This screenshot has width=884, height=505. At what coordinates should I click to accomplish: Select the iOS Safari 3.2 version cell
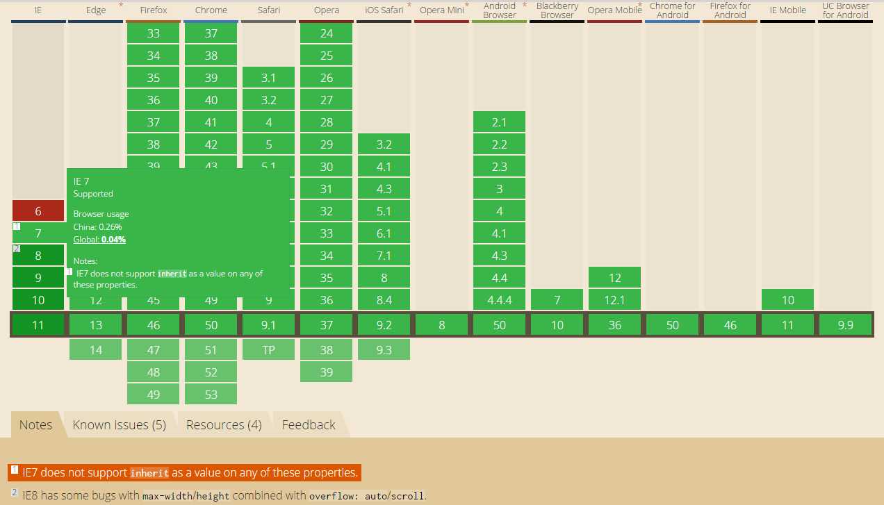tap(384, 144)
